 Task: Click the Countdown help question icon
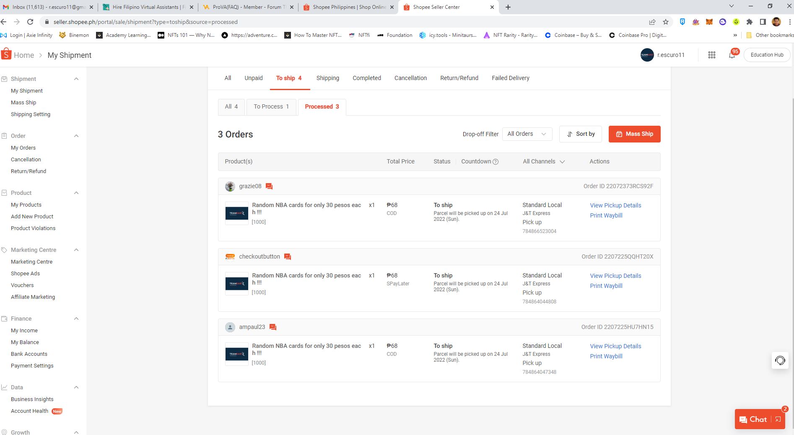pyautogui.click(x=496, y=162)
